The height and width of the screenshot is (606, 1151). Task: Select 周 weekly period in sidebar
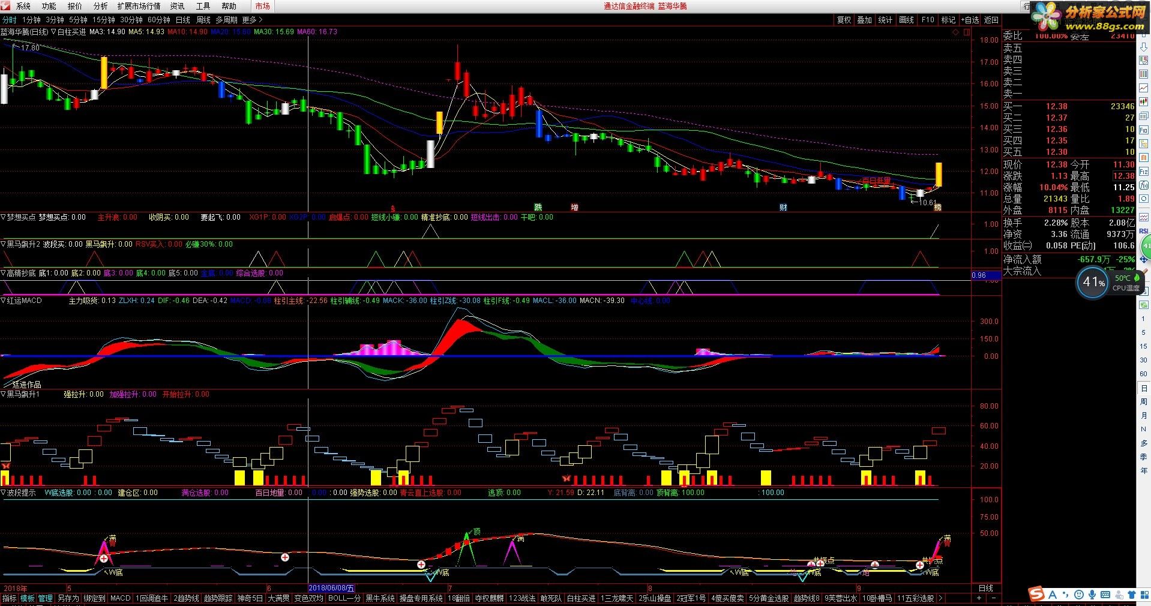1143,401
